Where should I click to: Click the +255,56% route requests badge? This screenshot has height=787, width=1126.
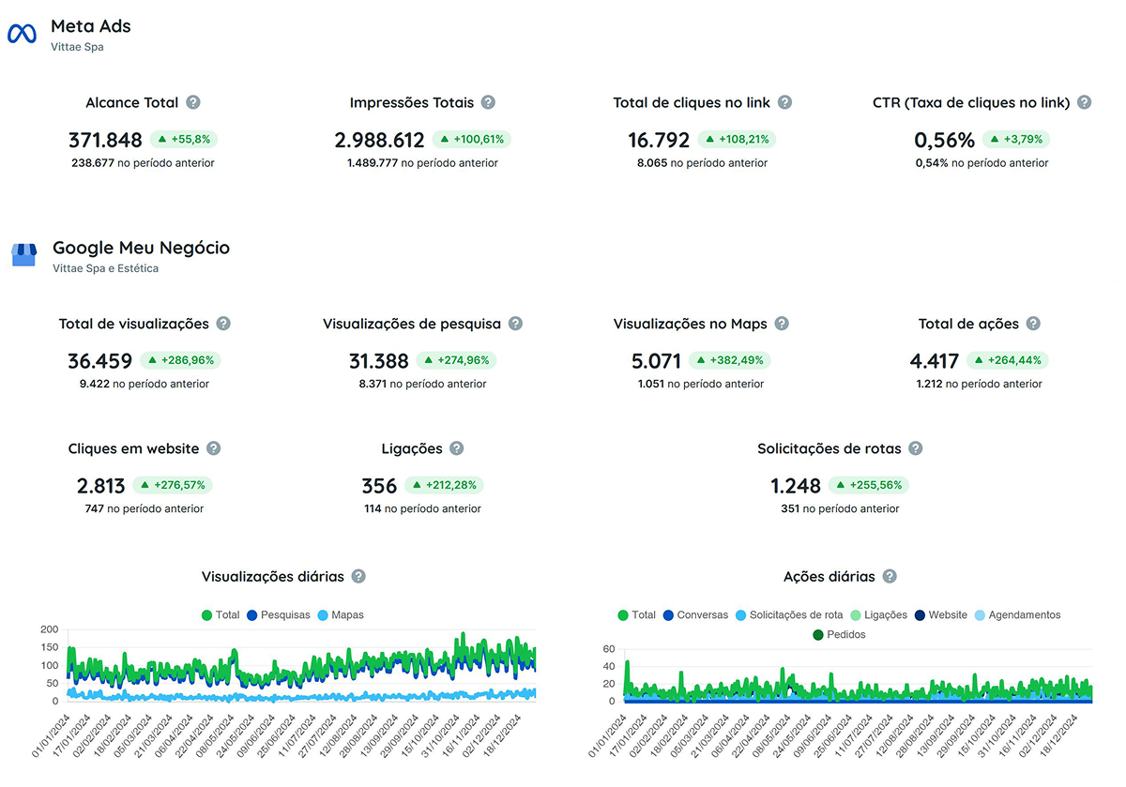pos(869,485)
